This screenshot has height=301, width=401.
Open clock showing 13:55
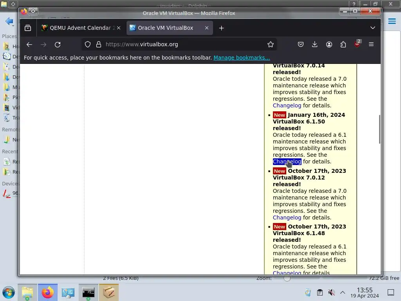365,292
